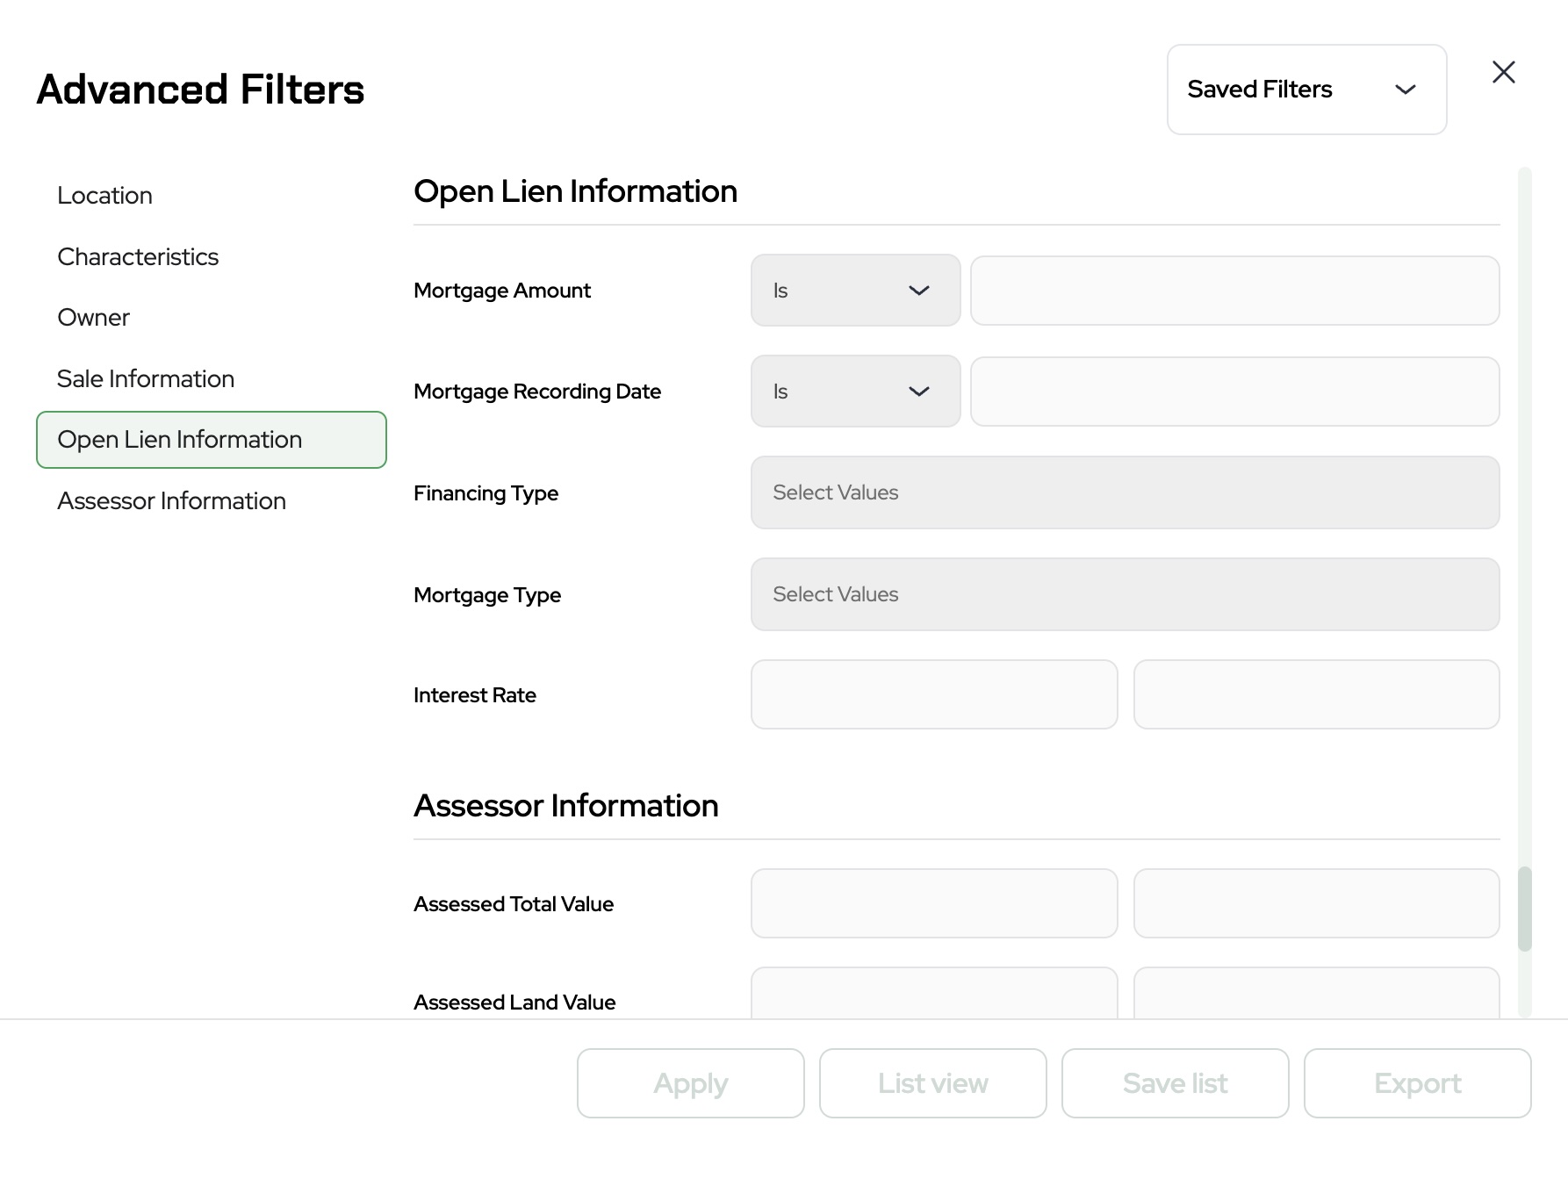The width and height of the screenshot is (1568, 1186).
Task: Select Characteristics in the sidebar
Action: (138, 257)
